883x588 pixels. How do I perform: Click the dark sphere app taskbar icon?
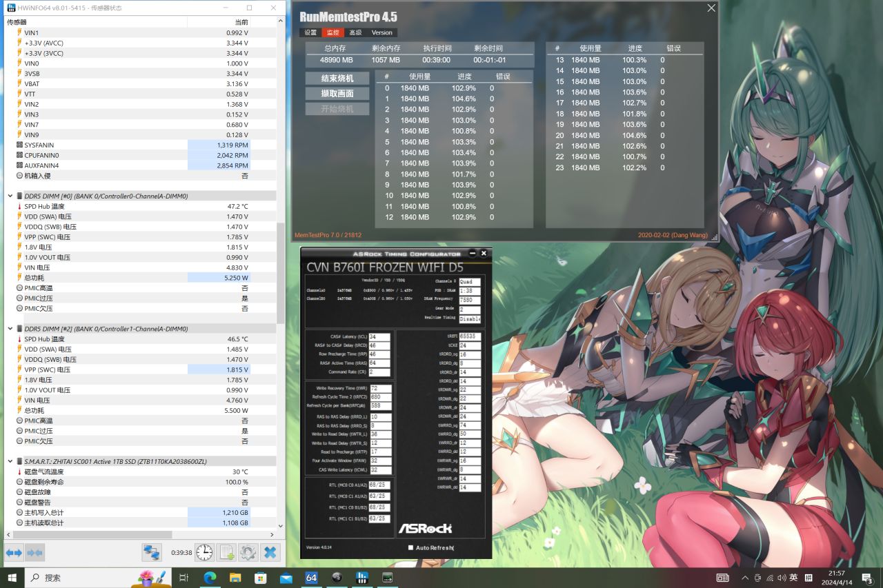click(x=337, y=578)
